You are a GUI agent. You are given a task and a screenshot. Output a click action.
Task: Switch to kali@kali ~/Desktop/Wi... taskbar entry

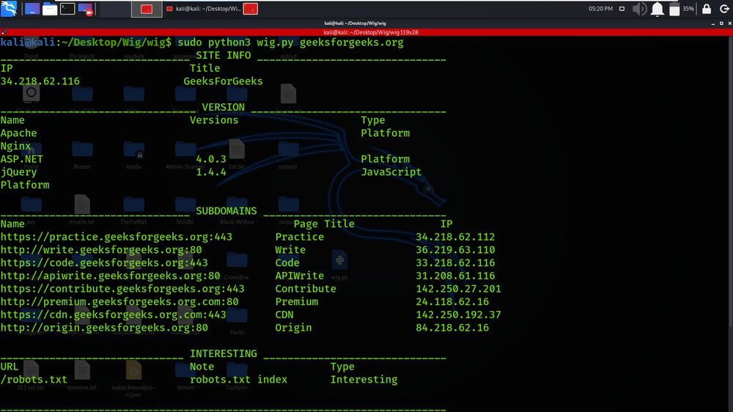point(204,9)
